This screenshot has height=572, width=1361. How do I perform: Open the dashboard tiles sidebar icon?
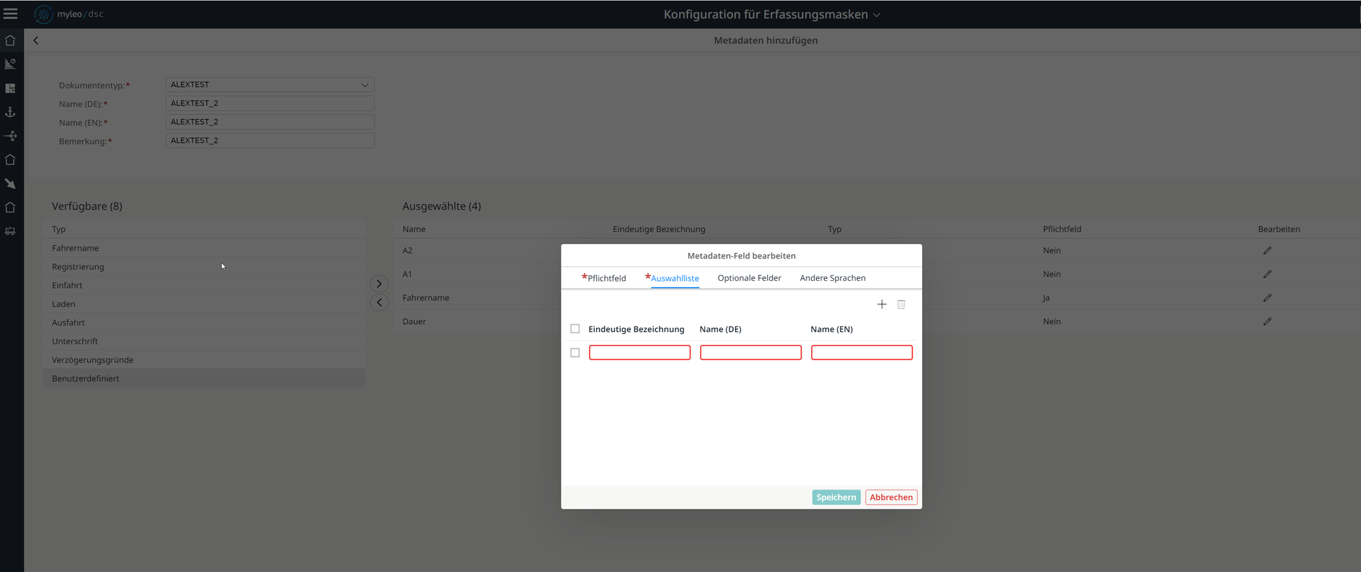[x=10, y=88]
